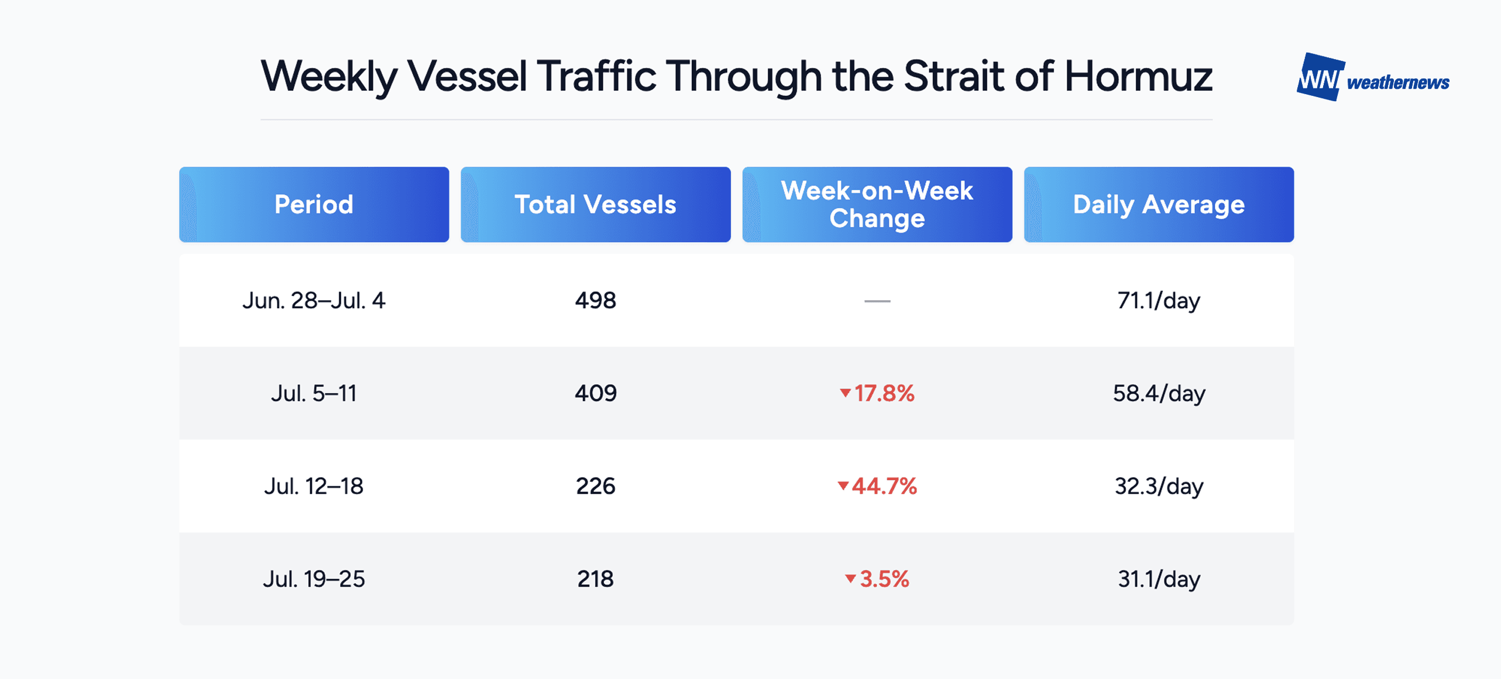
Task: Click the 409 total vessels value
Action: pyautogui.click(x=596, y=393)
